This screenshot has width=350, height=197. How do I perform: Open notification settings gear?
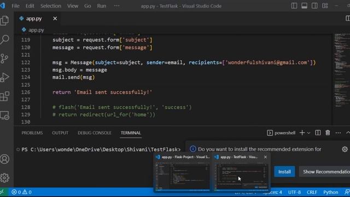pyautogui.click(x=345, y=149)
